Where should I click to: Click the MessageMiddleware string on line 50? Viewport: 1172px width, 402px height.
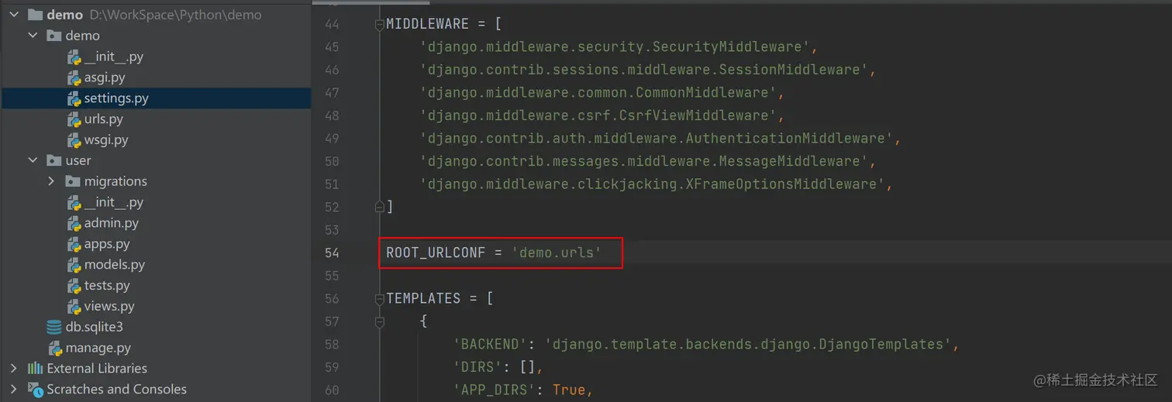tap(643, 161)
